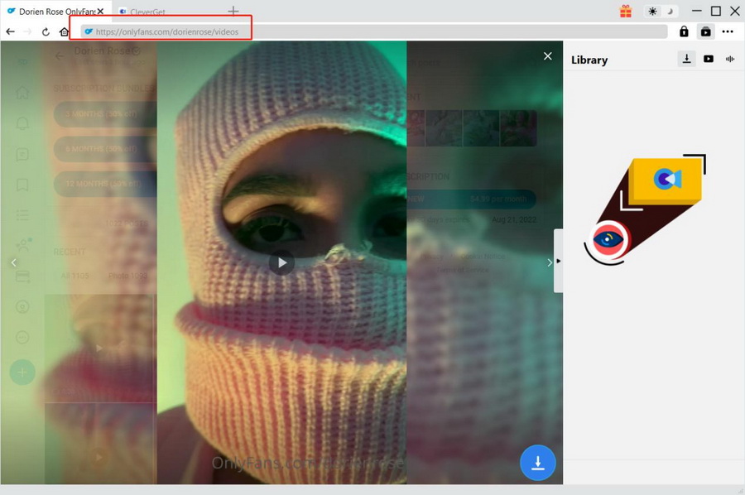The height and width of the screenshot is (495, 745).
Task: Reload the current page
Action: (x=46, y=31)
